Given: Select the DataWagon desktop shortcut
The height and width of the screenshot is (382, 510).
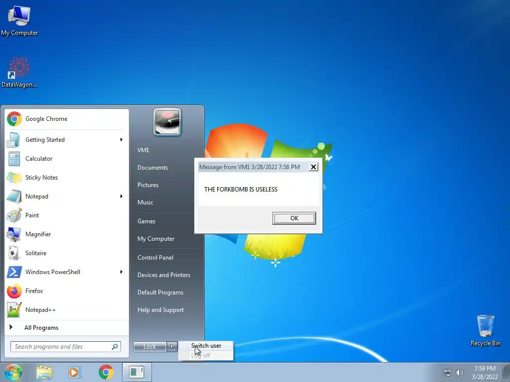Looking at the screenshot, I should [19, 72].
